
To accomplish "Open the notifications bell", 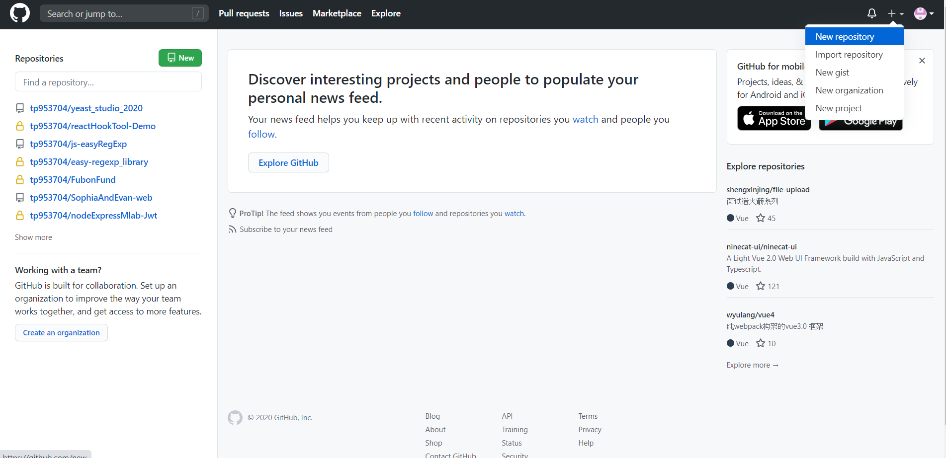I will (872, 13).
